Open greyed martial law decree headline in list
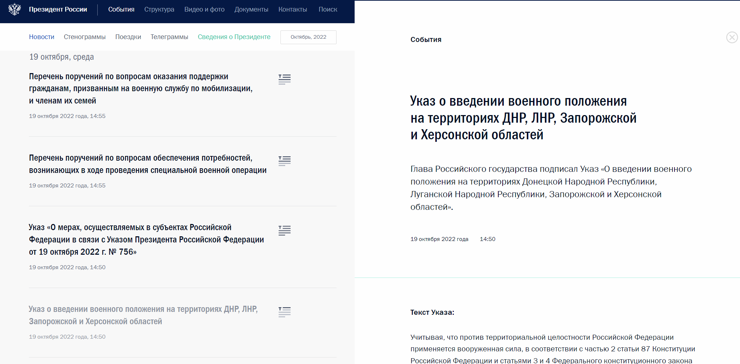Viewport: 740px width, 364px height. pyautogui.click(x=143, y=315)
